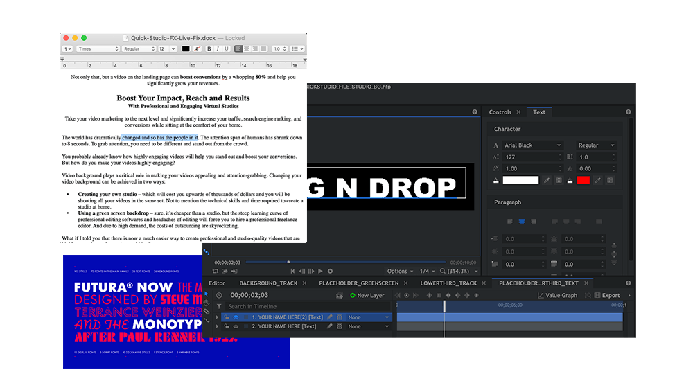This screenshot has width=693, height=390.
Task: Click the New Layer button
Action: pyautogui.click(x=367, y=295)
